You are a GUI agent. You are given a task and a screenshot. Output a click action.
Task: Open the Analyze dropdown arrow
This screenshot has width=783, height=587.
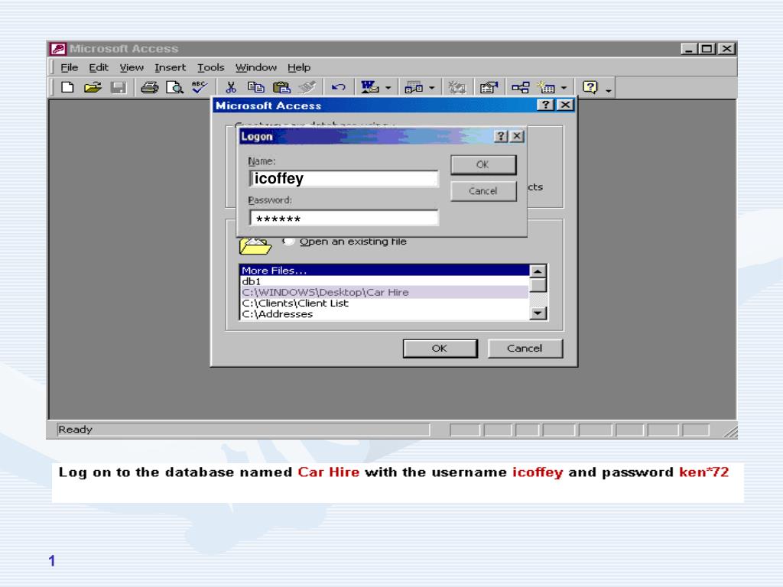coord(432,89)
